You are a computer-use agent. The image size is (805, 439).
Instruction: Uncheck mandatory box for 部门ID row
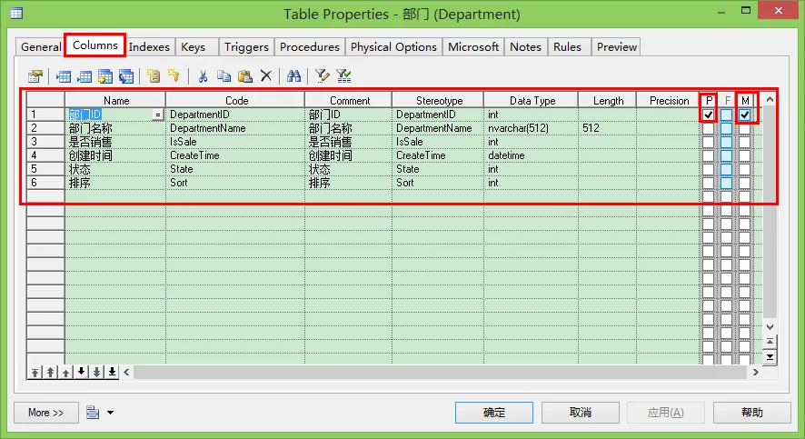(x=744, y=115)
